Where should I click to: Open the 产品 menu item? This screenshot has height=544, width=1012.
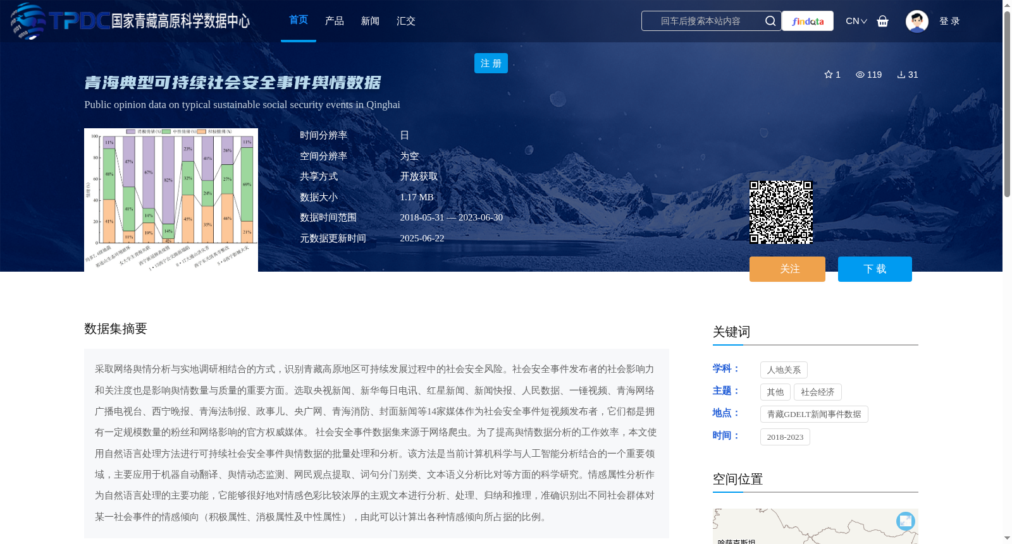pyautogui.click(x=334, y=21)
